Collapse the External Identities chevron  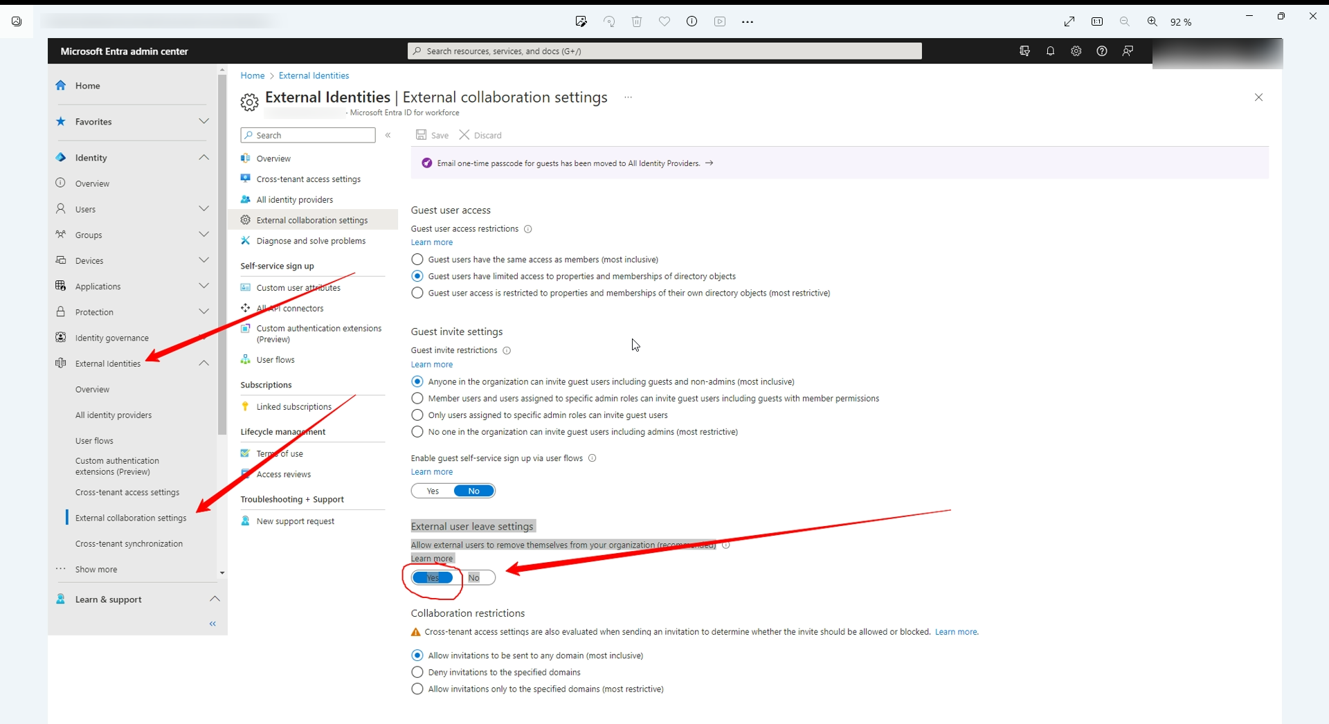[204, 363]
